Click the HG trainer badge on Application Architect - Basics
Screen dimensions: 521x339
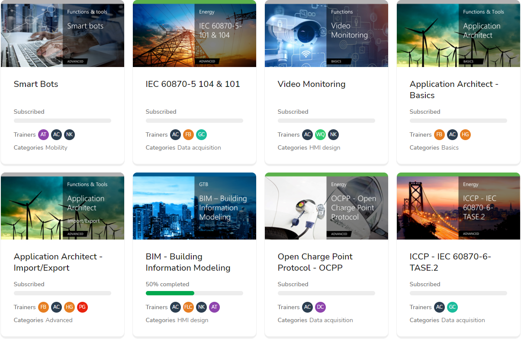(465, 134)
